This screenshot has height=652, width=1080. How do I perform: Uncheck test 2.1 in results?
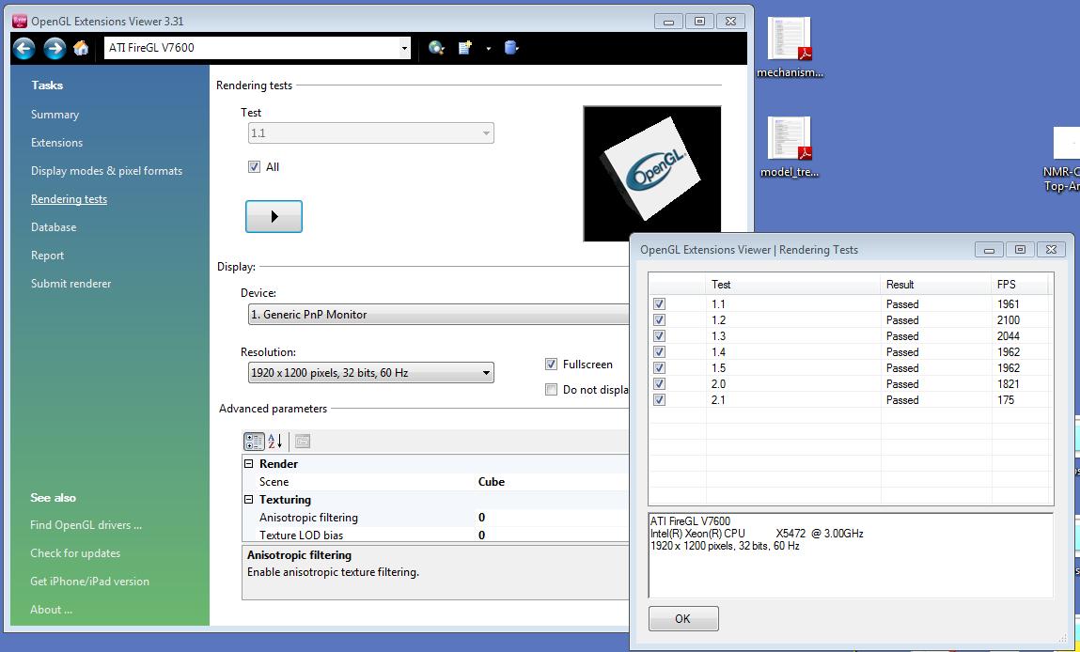click(659, 400)
